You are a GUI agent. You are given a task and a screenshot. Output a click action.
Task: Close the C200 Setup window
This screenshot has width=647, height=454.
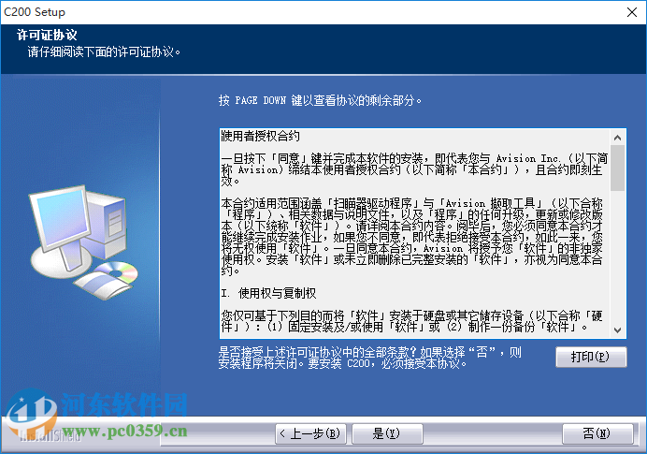[632, 12]
